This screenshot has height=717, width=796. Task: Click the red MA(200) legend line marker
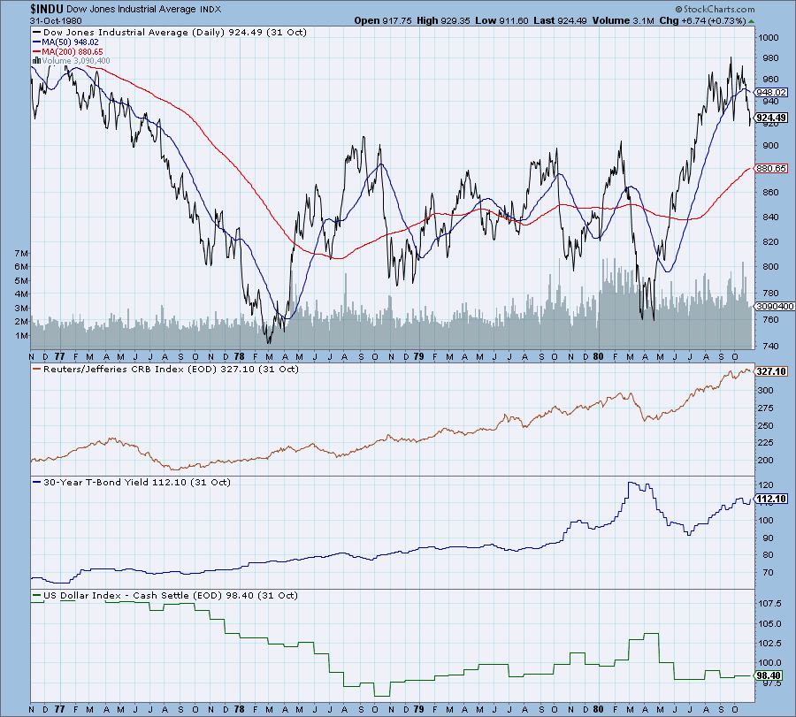coord(36,51)
